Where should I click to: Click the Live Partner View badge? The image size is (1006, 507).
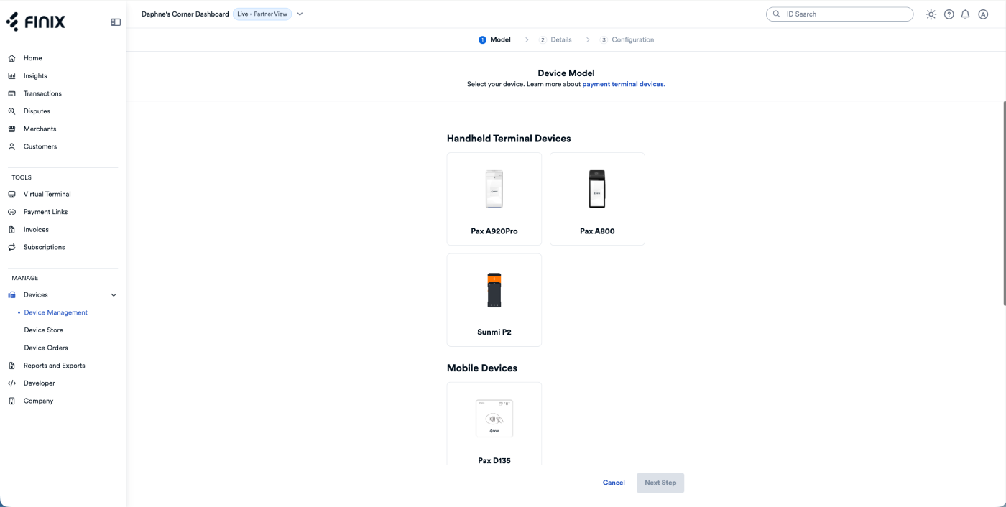pyautogui.click(x=262, y=14)
